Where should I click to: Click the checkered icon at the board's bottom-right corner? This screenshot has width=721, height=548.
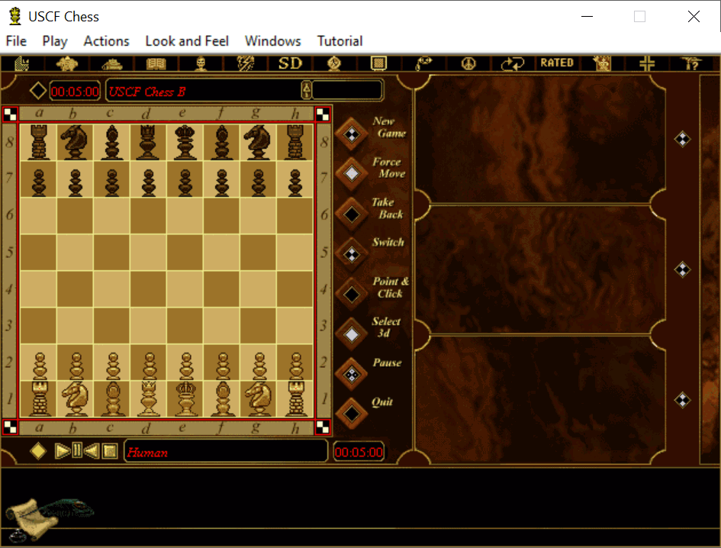tap(323, 427)
